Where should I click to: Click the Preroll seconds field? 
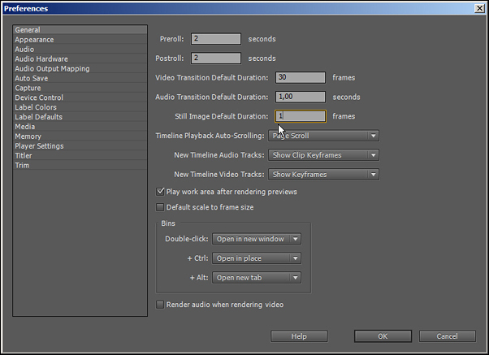pyautogui.click(x=216, y=38)
